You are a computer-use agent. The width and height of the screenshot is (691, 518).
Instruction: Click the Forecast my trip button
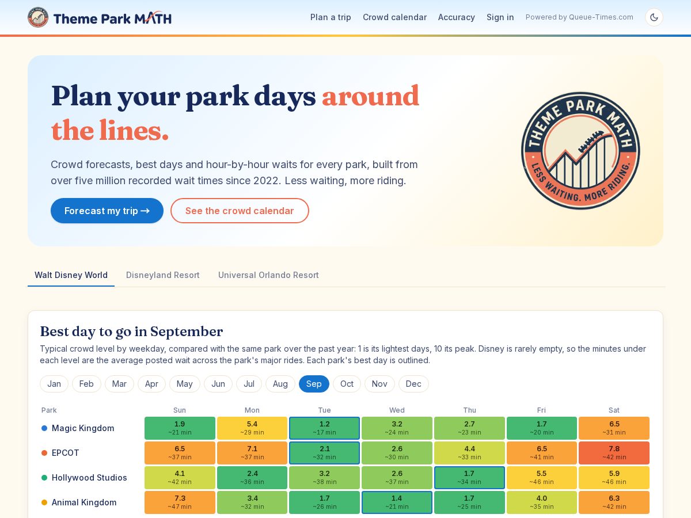point(107,211)
